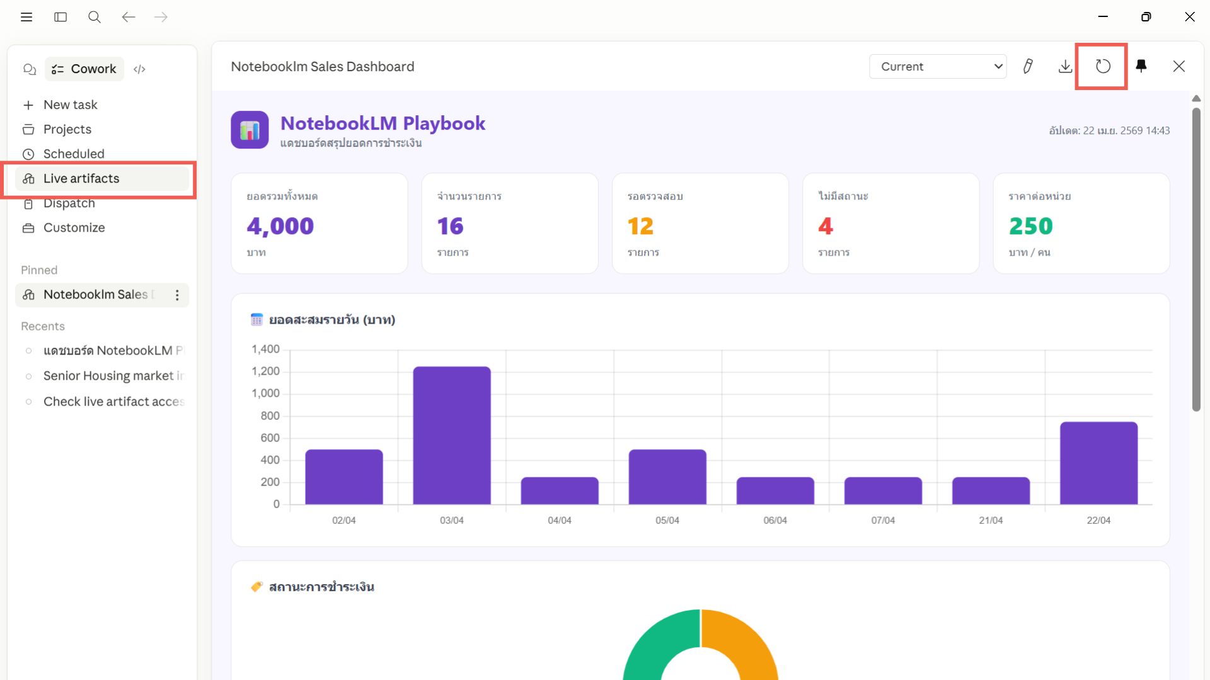Open three-dot menu for pinned Notebooklm Sales

[177, 295]
